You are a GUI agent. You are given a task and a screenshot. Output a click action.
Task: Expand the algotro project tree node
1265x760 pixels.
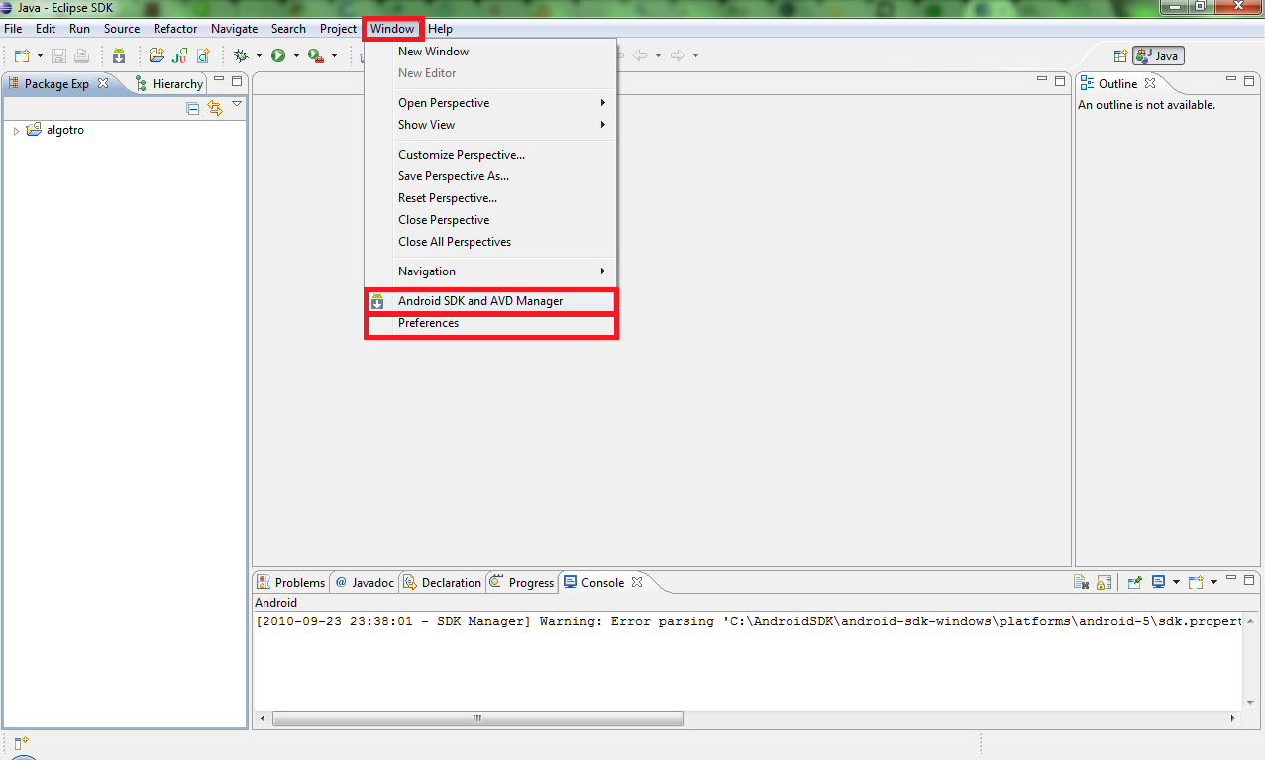coord(16,131)
